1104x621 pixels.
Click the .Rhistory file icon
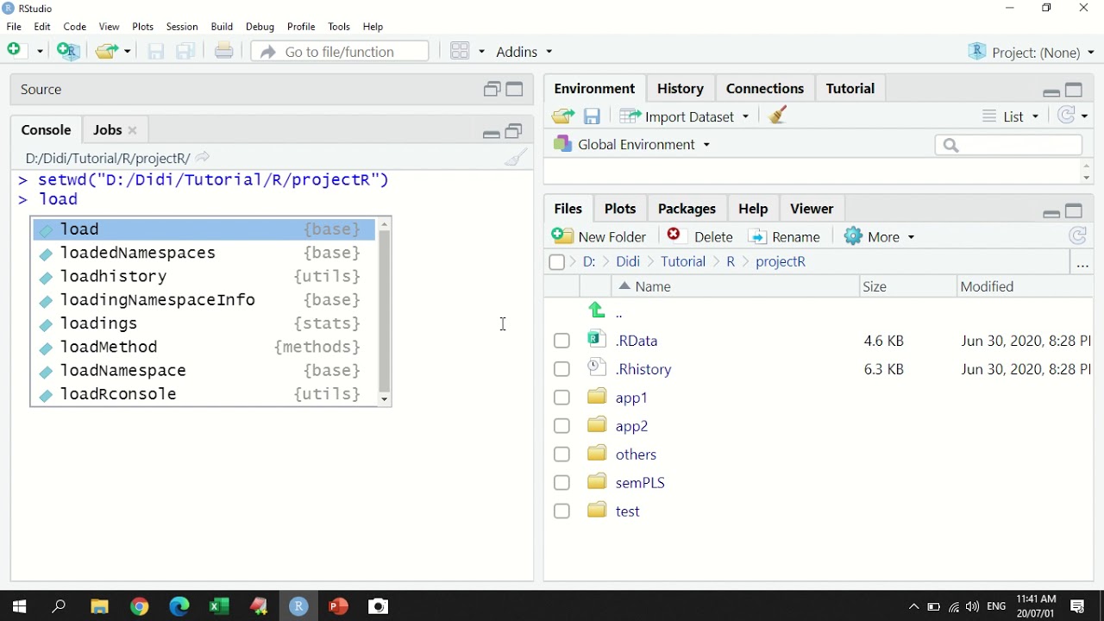point(597,368)
